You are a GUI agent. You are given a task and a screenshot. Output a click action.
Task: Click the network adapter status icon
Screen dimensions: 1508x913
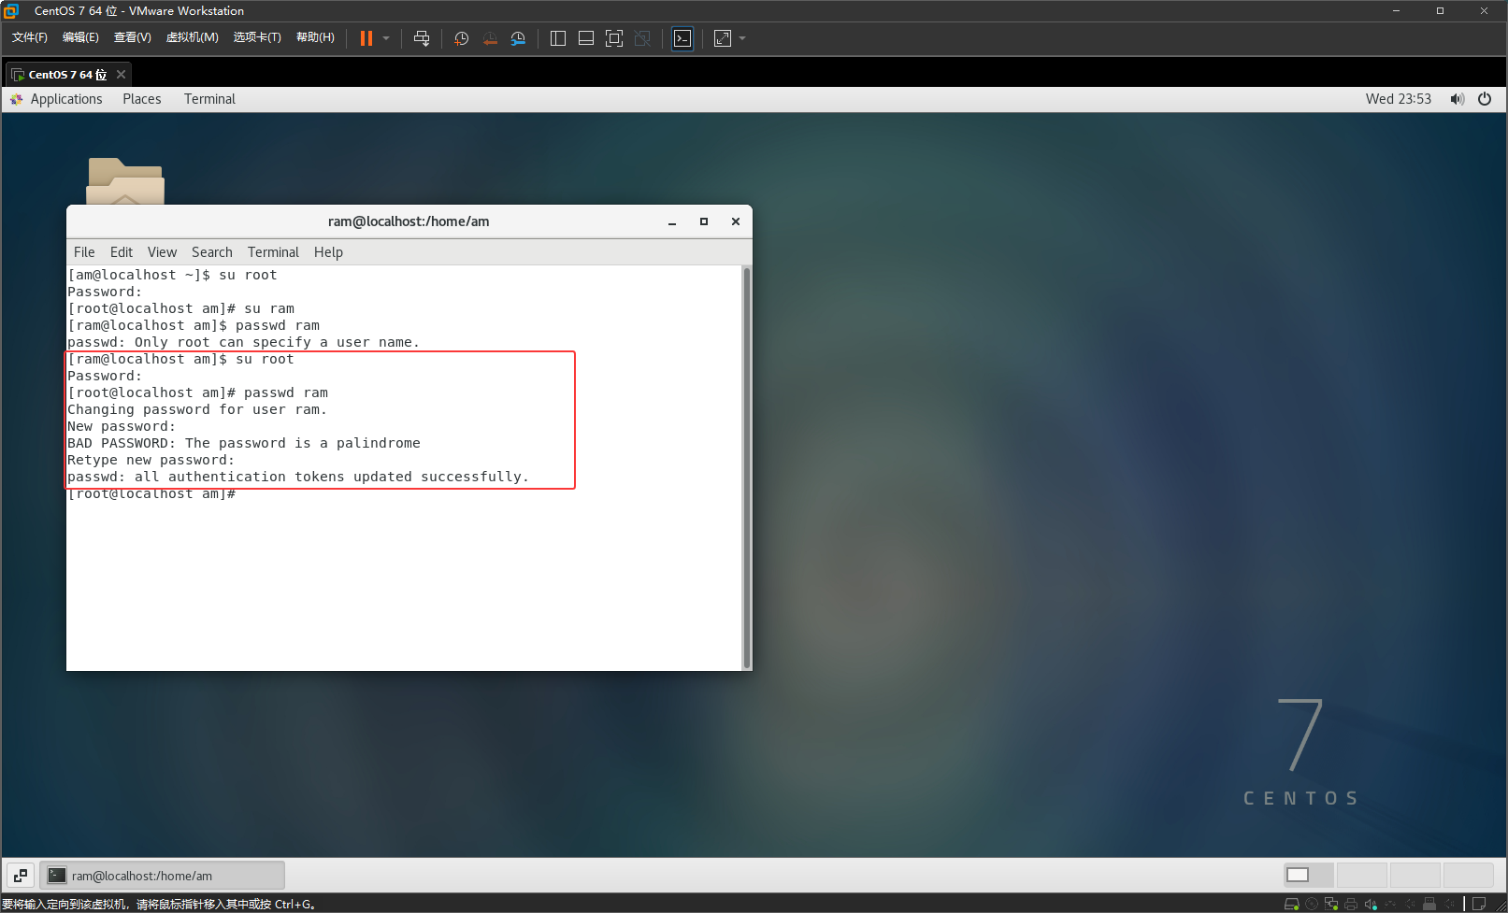[x=1331, y=904]
